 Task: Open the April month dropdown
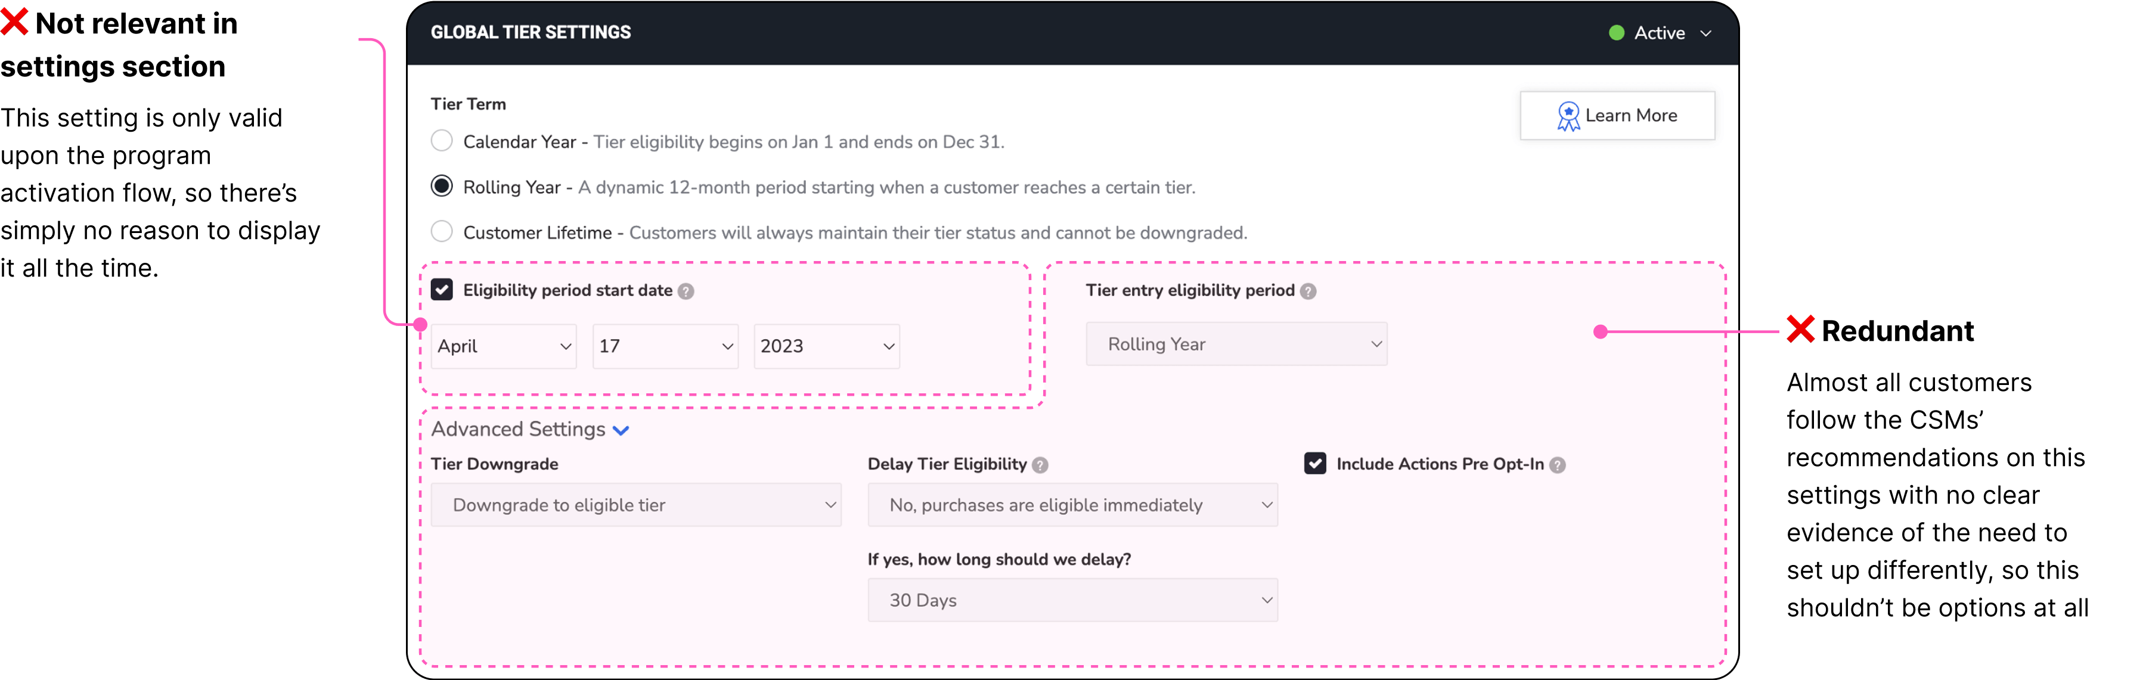pyautogui.click(x=503, y=346)
